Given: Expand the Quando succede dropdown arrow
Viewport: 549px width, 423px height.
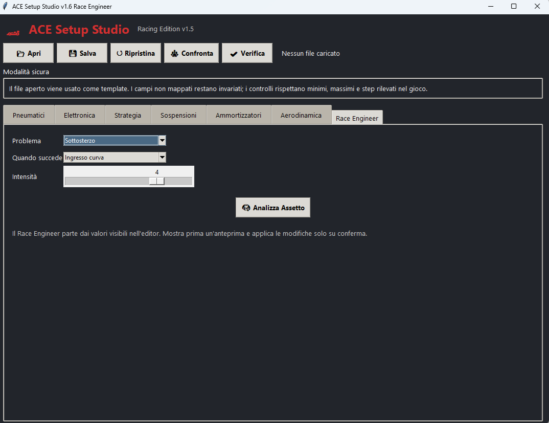Looking at the screenshot, I should (x=162, y=158).
